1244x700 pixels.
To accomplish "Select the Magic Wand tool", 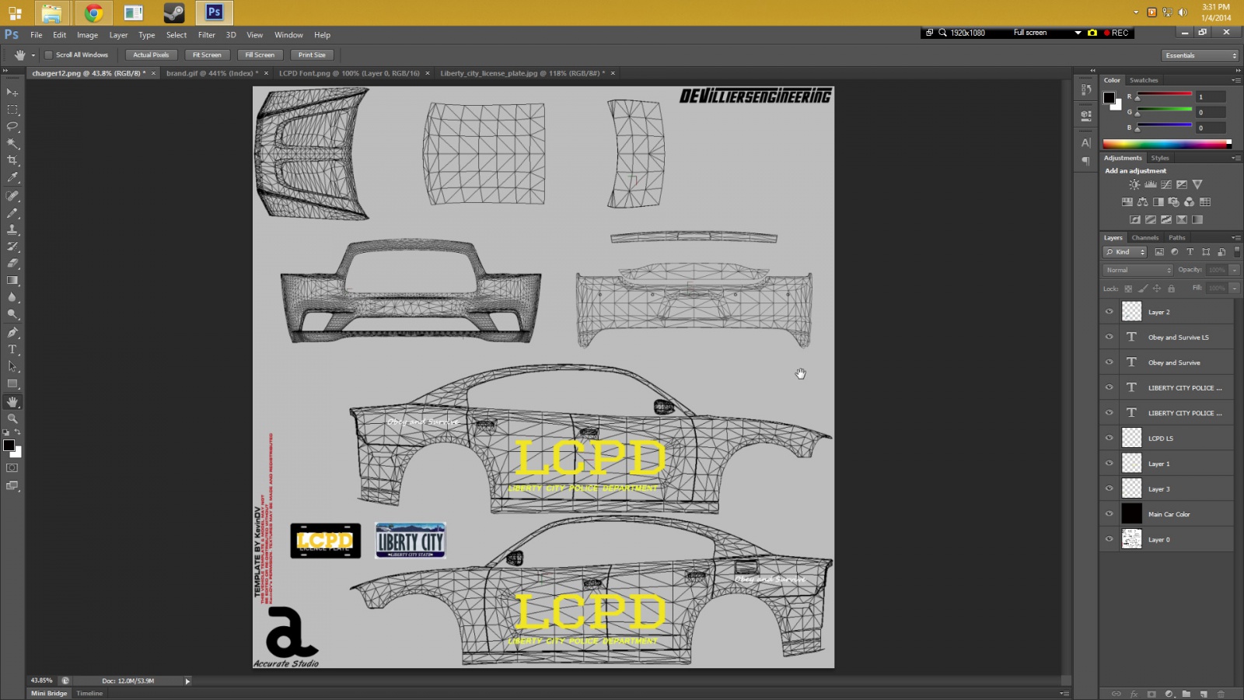I will click(x=12, y=144).
